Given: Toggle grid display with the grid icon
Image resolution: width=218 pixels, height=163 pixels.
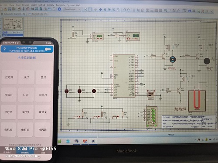Looking at the screenshot, I should [x=90, y=10].
